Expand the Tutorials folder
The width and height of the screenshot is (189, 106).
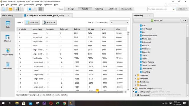pos(136,85)
